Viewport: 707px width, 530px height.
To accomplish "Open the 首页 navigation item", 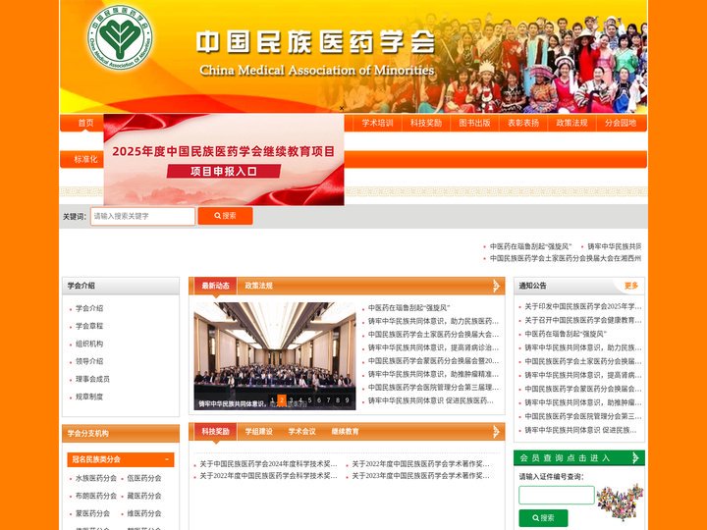I will click(x=85, y=123).
